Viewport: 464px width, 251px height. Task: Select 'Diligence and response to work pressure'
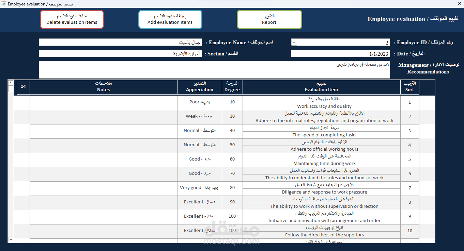coord(322,192)
